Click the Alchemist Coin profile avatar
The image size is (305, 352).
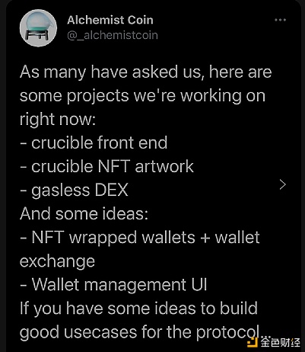coord(39,28)
